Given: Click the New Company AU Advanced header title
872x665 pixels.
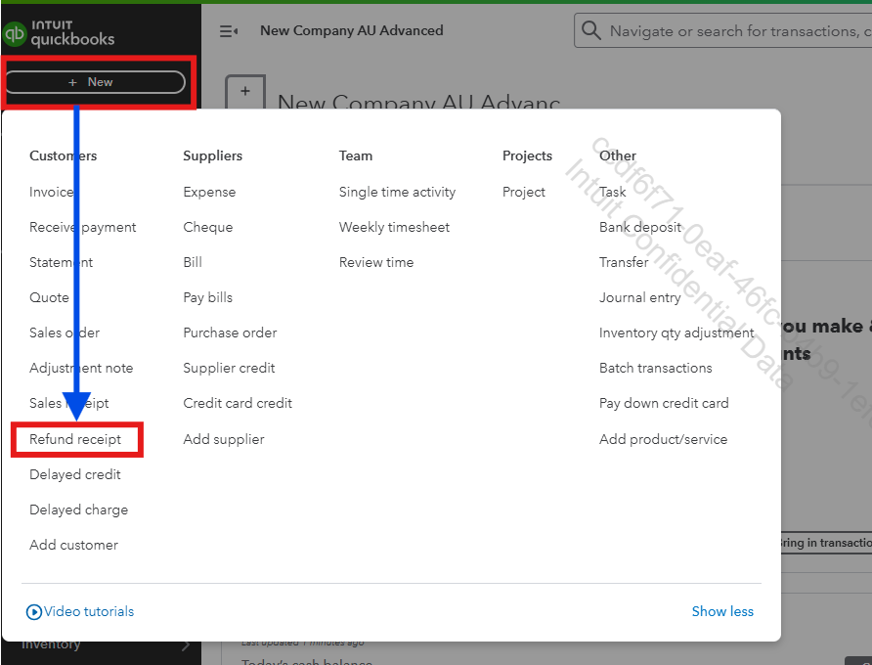Looking at the screenshot, I should pyautogui.click(x=352, y=30).
